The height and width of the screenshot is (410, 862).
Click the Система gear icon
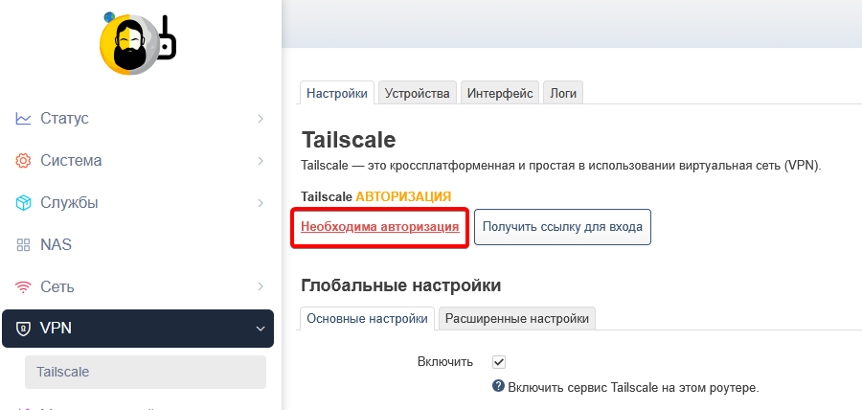click(x=23, y=161)
